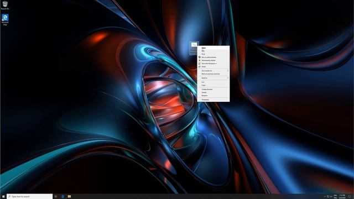This screenshot has height=199, width=354.
Task: Choose Open from the context menu
Action: click(x=214, y=48)
